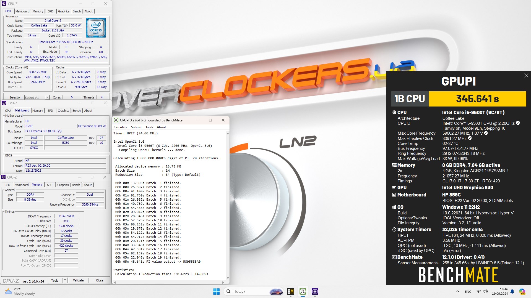Open CPU-Z chip icon on the taskbar
The height and width of the screenshot is (298, 531).
coord(315,291)
